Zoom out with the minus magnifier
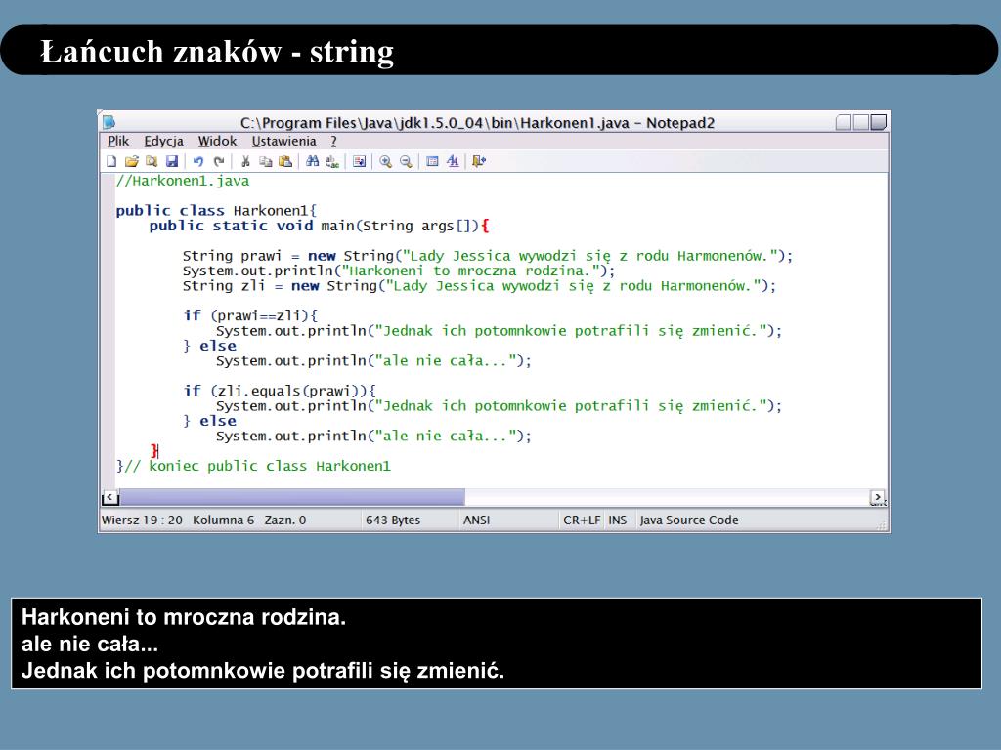 (x=406, y=161)
